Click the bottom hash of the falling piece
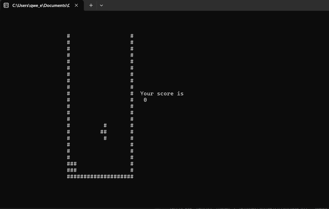This screenshot has height=209, width=329. [x=105, y=138]
